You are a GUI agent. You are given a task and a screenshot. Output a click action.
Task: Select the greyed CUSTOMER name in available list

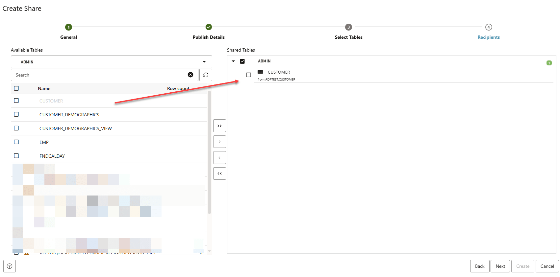[51, 101]
